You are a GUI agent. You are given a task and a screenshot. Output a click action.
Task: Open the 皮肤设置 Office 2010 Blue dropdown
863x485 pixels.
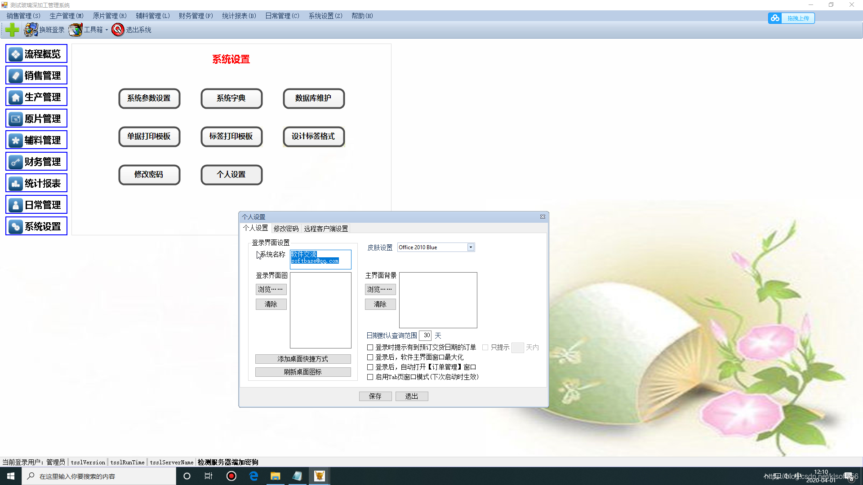point(470,247)
